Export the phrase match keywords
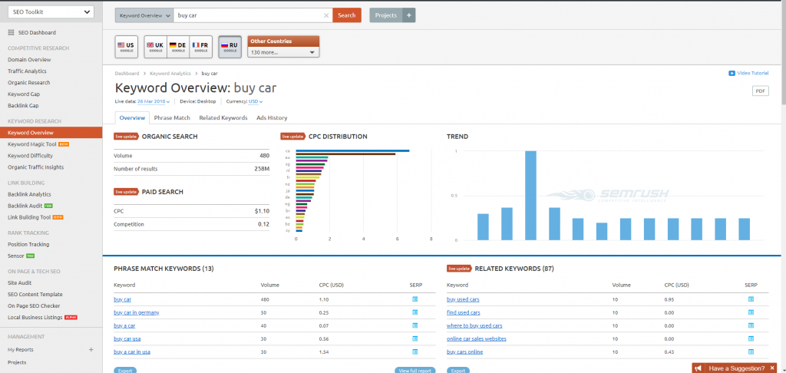 (125, 371)
